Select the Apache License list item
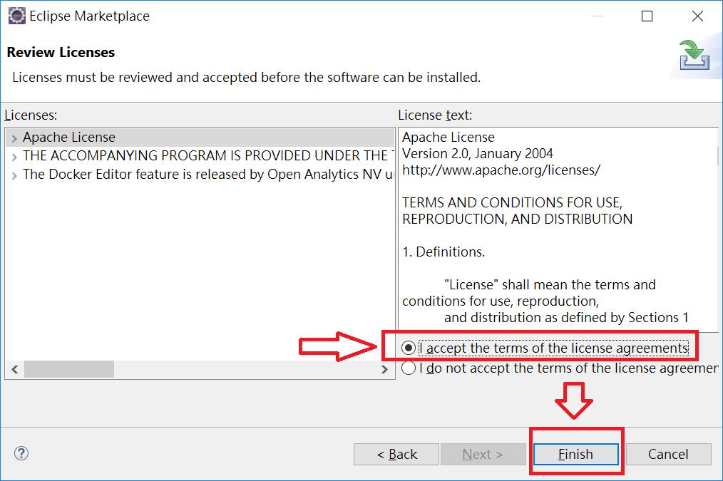This screenshot has width=723, height=481. pos(200,138)
